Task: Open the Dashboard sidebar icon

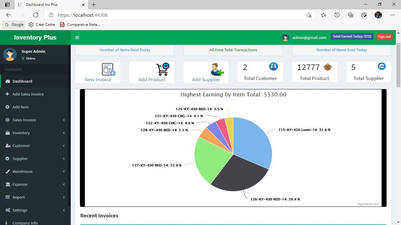Action: [x=8, y=81]
